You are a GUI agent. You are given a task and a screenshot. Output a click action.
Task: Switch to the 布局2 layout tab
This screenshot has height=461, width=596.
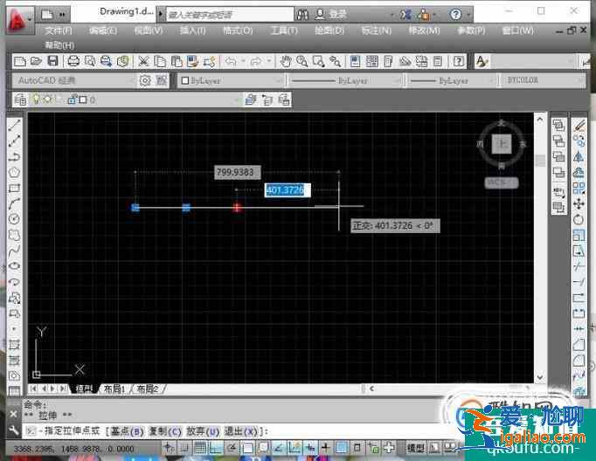pyautogui.click(x=148, y=389)
